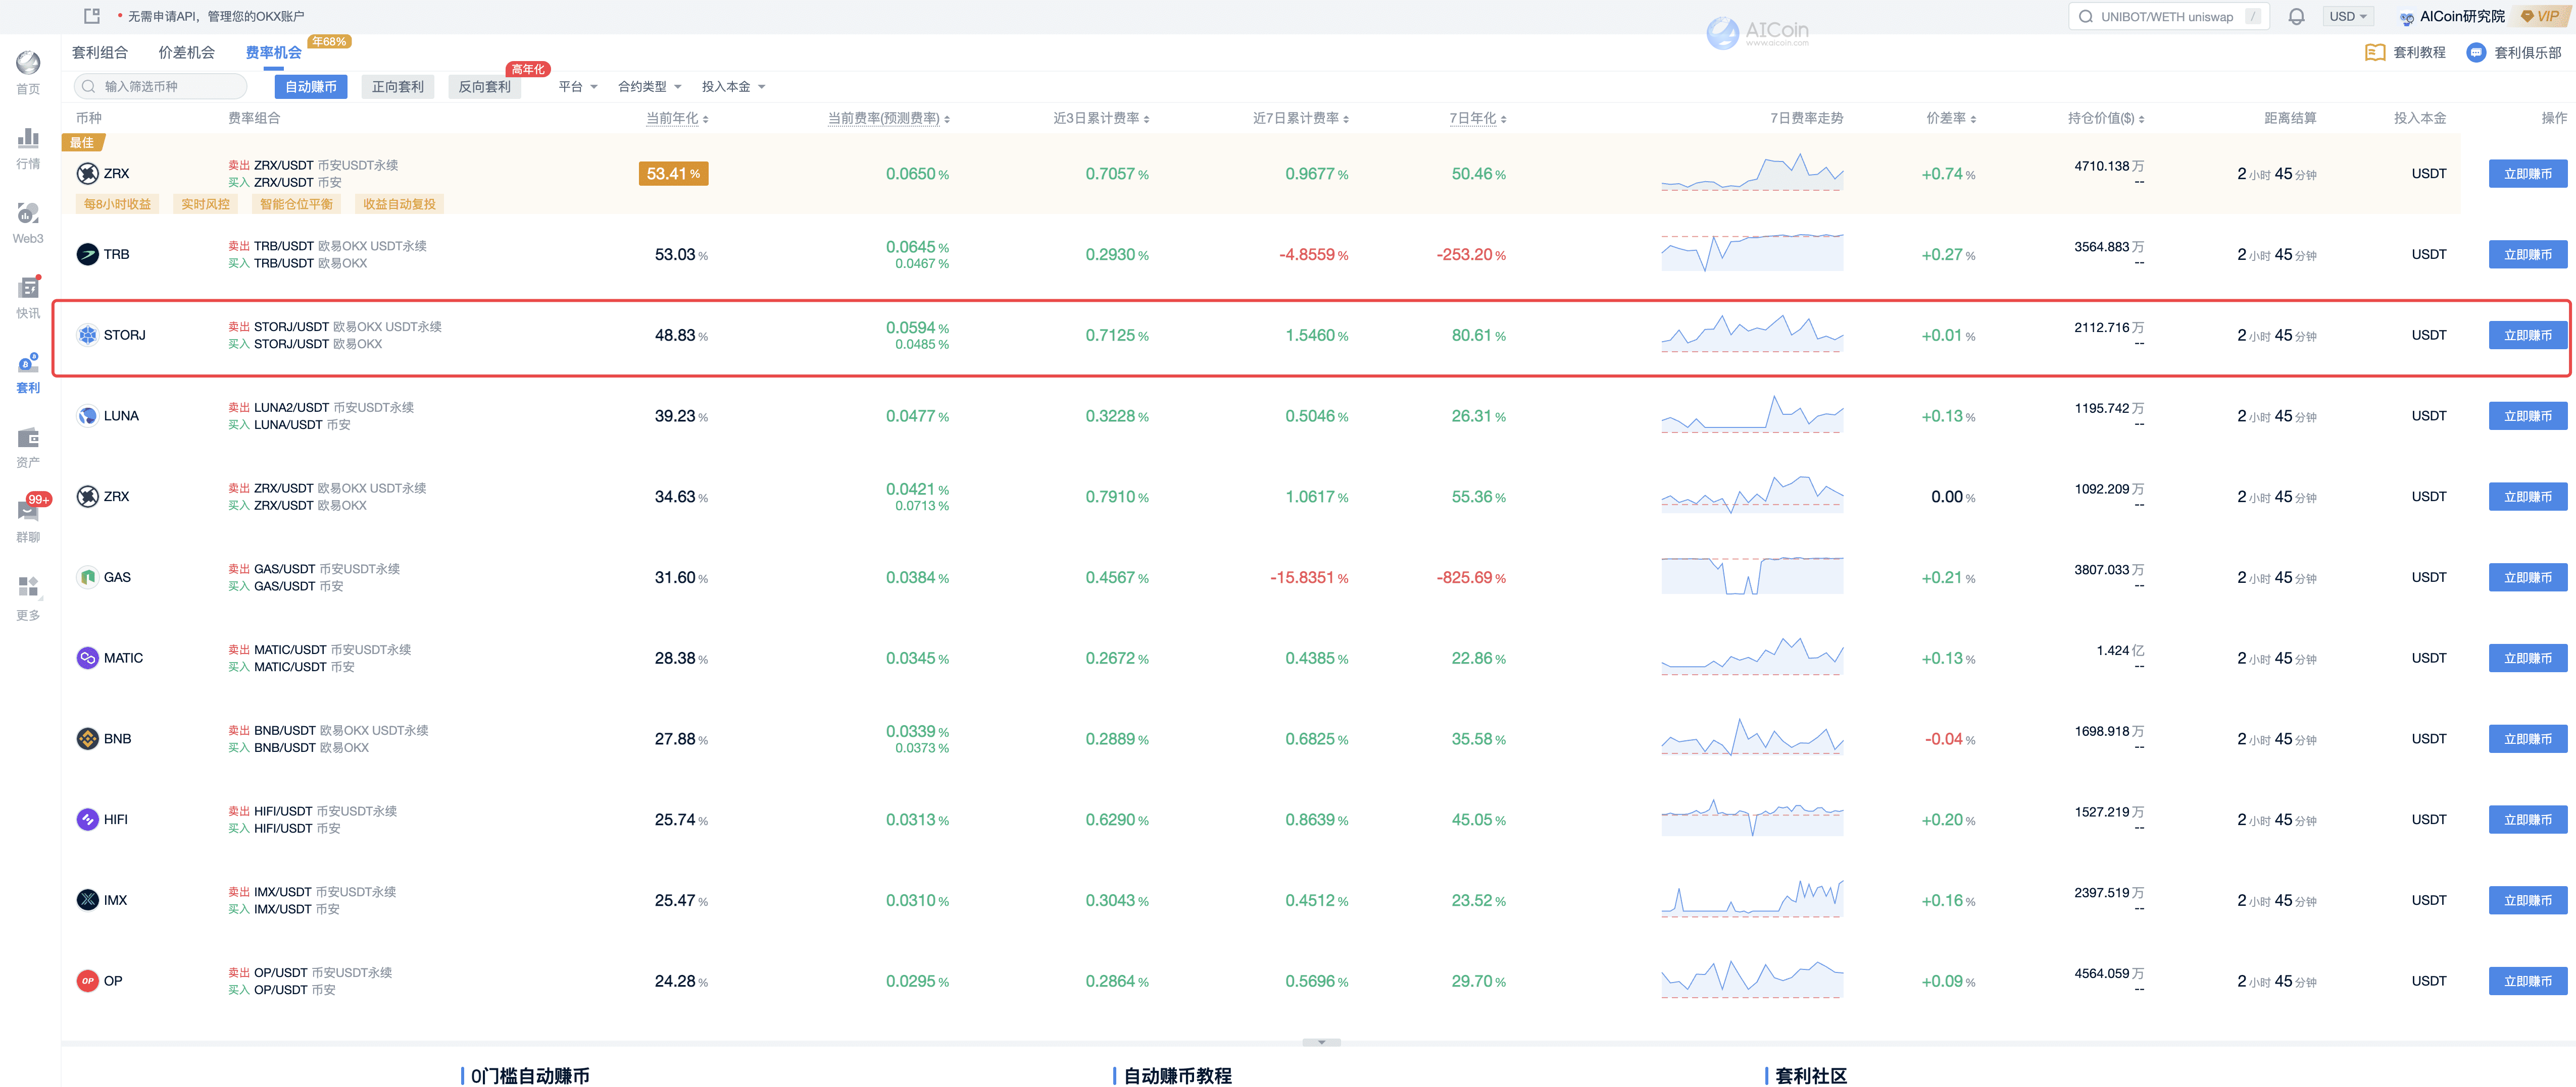Open the 群聊 group chat sidebar icon

click(x=28, y=512)
